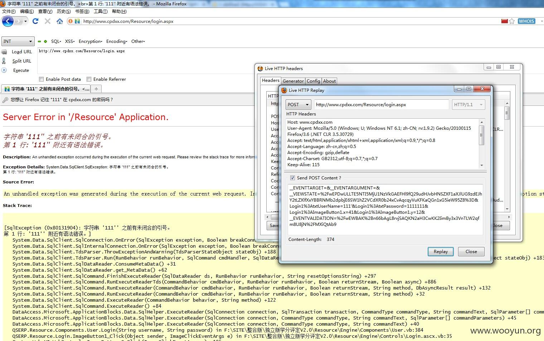
Task: Go to Home with the house icon
Action: (x=60, y=21)
